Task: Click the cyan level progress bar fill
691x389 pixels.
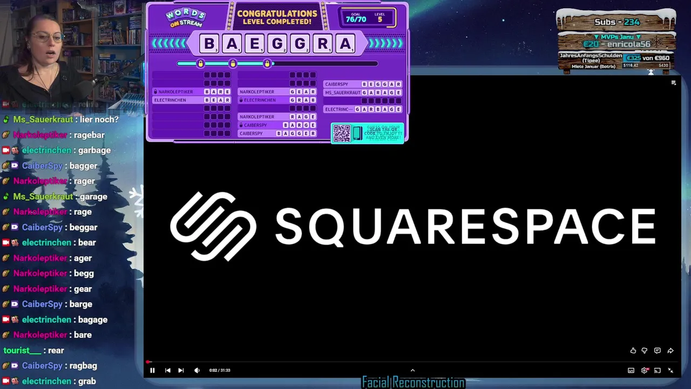Action: [225, 64]
